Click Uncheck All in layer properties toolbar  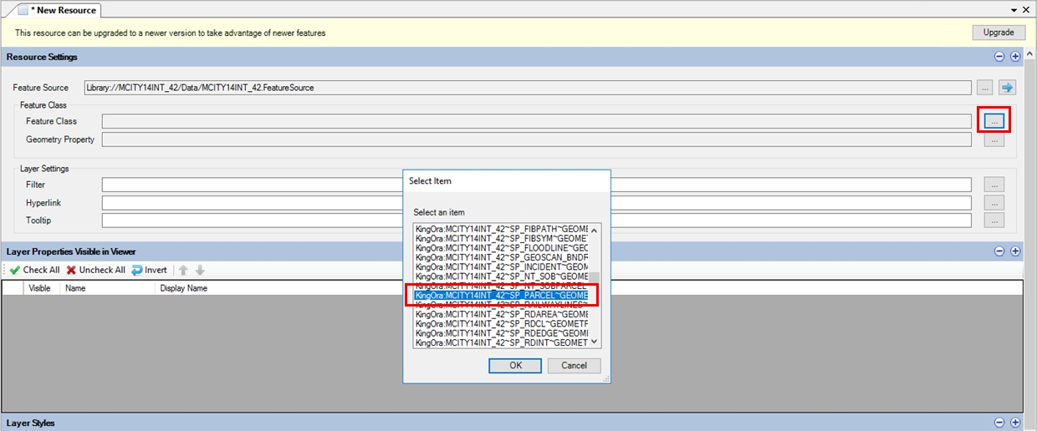(x=95, y=270)
